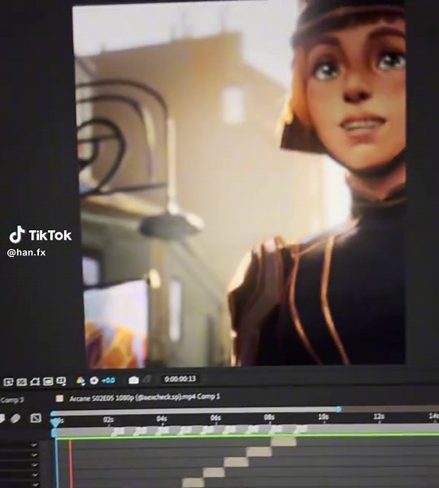Viewport: 439px width, 488px height.
Task: Activate the Region of Interest icon
Action: (x=48, y=381)
